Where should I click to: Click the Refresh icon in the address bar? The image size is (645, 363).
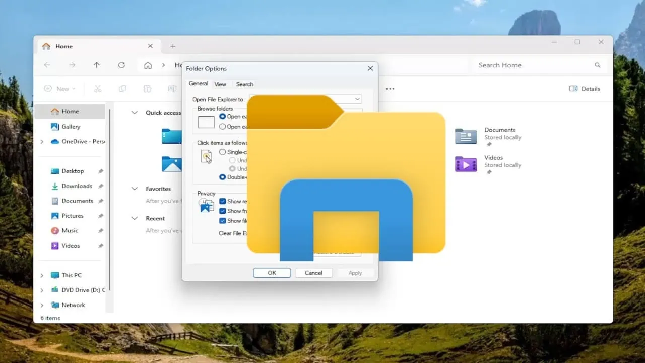click(121, 65)
